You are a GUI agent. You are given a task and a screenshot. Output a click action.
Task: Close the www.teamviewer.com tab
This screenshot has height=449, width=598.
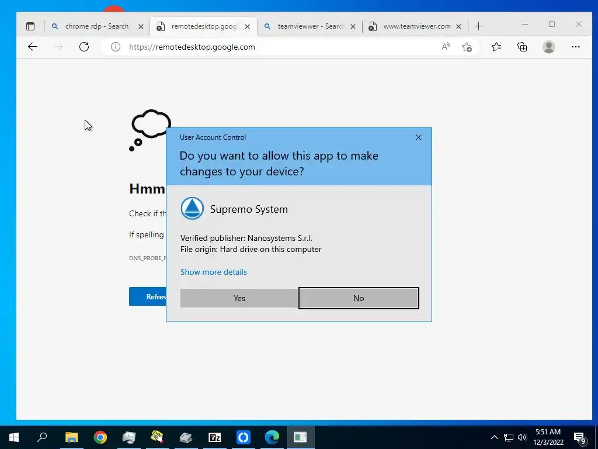(459, 26)
